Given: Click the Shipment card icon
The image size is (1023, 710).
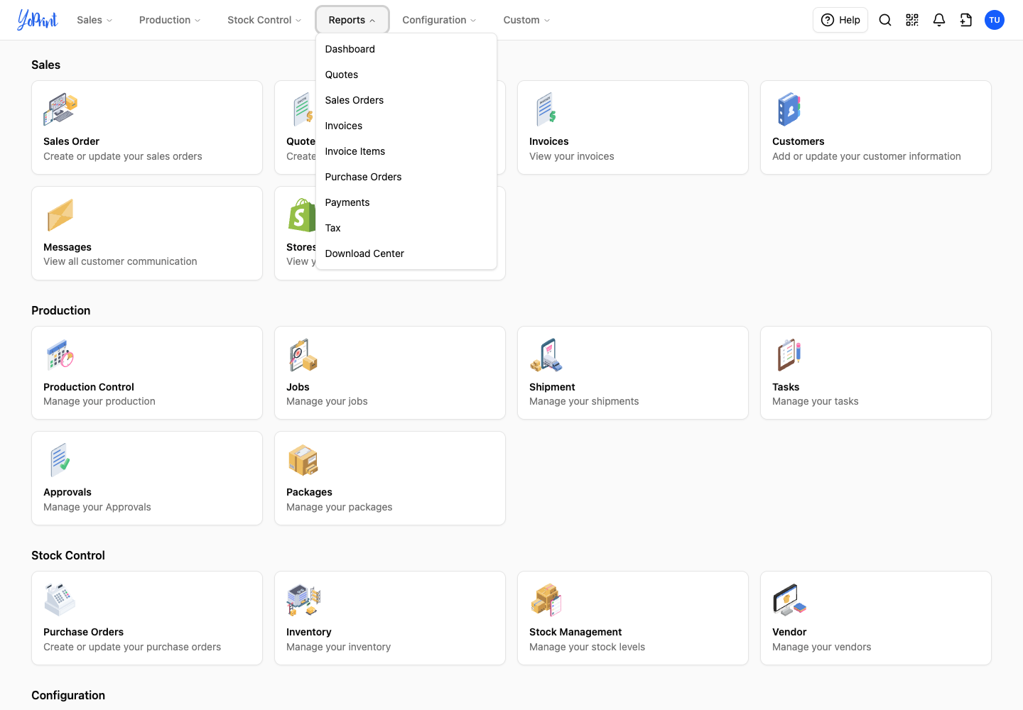Looking at the screenshot, I should [546, 355].
